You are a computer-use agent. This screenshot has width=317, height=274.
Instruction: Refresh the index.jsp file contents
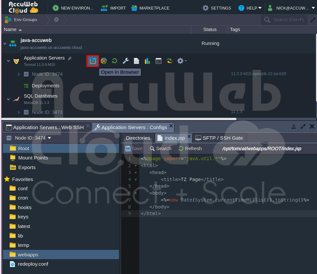pos(190,148)
